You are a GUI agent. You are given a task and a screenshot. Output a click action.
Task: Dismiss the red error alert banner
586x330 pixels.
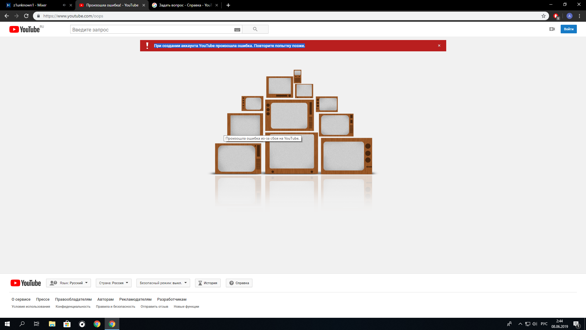[439, 46]
